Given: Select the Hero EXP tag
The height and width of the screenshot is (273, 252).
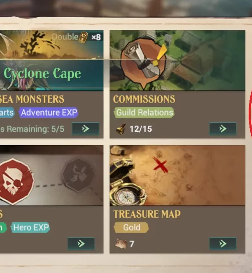Looking at the screenshot, I should coord(31,228).
